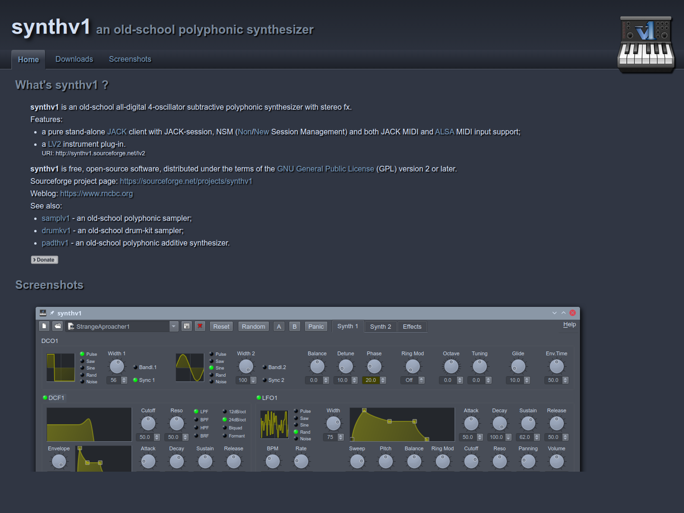This screenshot has width=684, height=513.
Task: Click the red X delete preset icon
Action: pyautogui.click(x=200, y=326)
